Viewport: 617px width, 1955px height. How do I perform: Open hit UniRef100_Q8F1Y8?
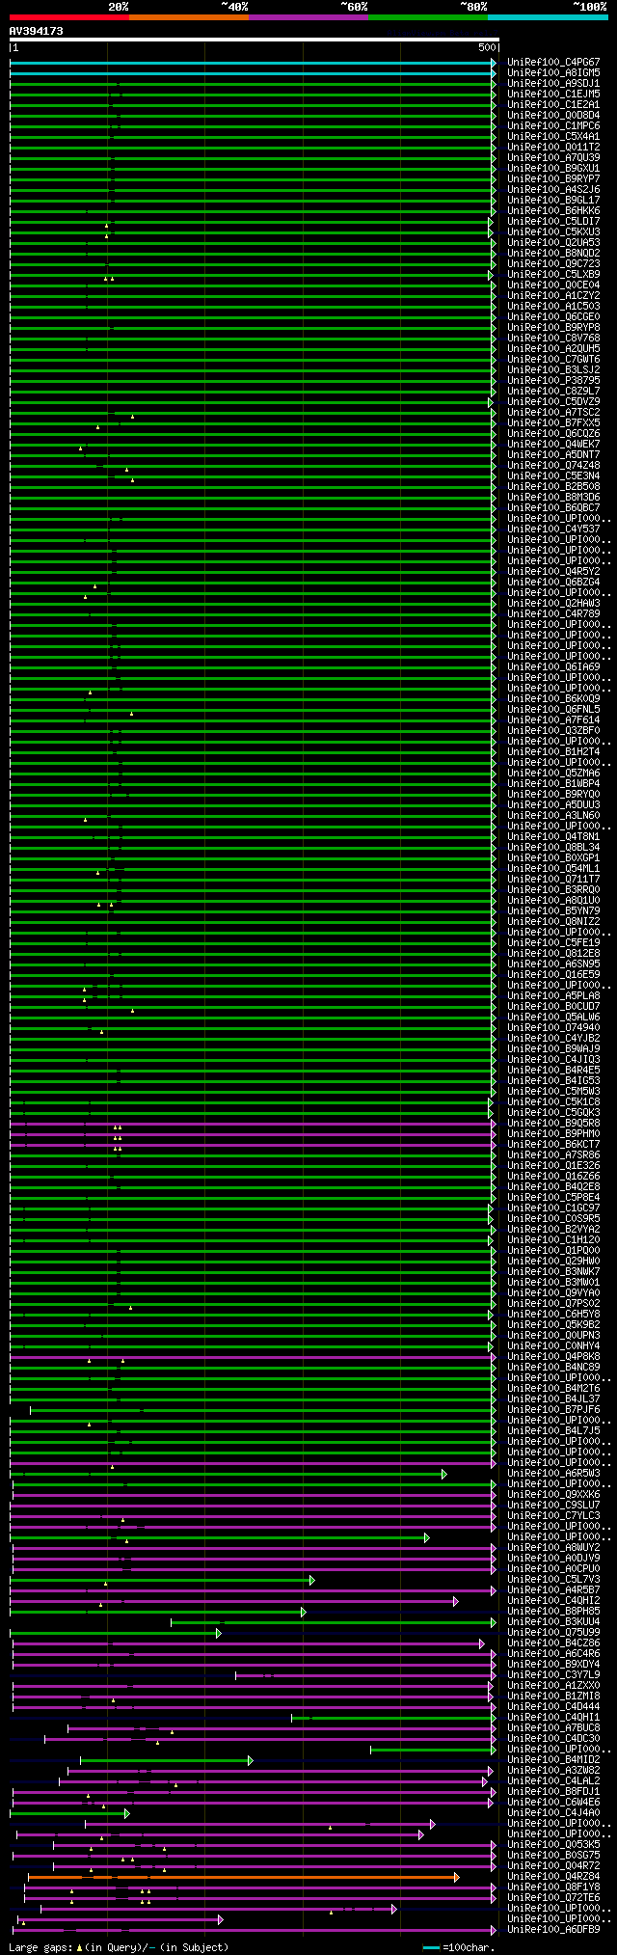[553, 1887]
